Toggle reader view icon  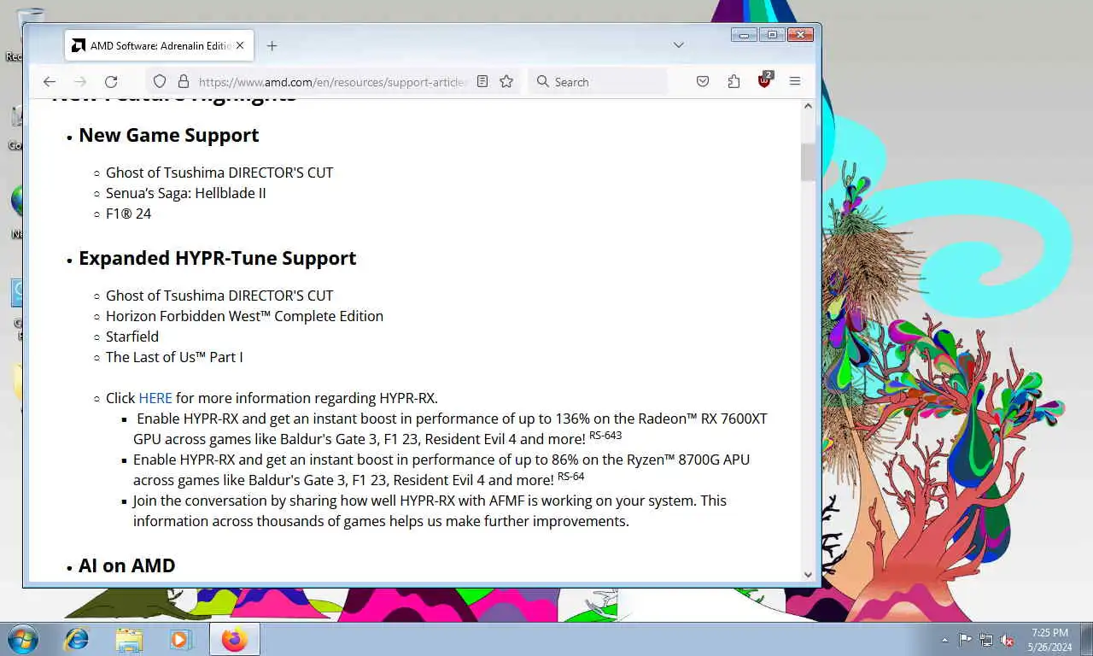coord(482,82)
